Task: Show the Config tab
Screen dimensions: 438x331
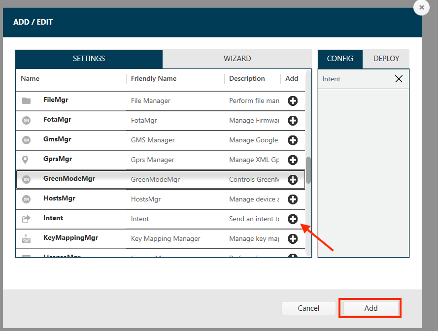Action: coord(340,59)
